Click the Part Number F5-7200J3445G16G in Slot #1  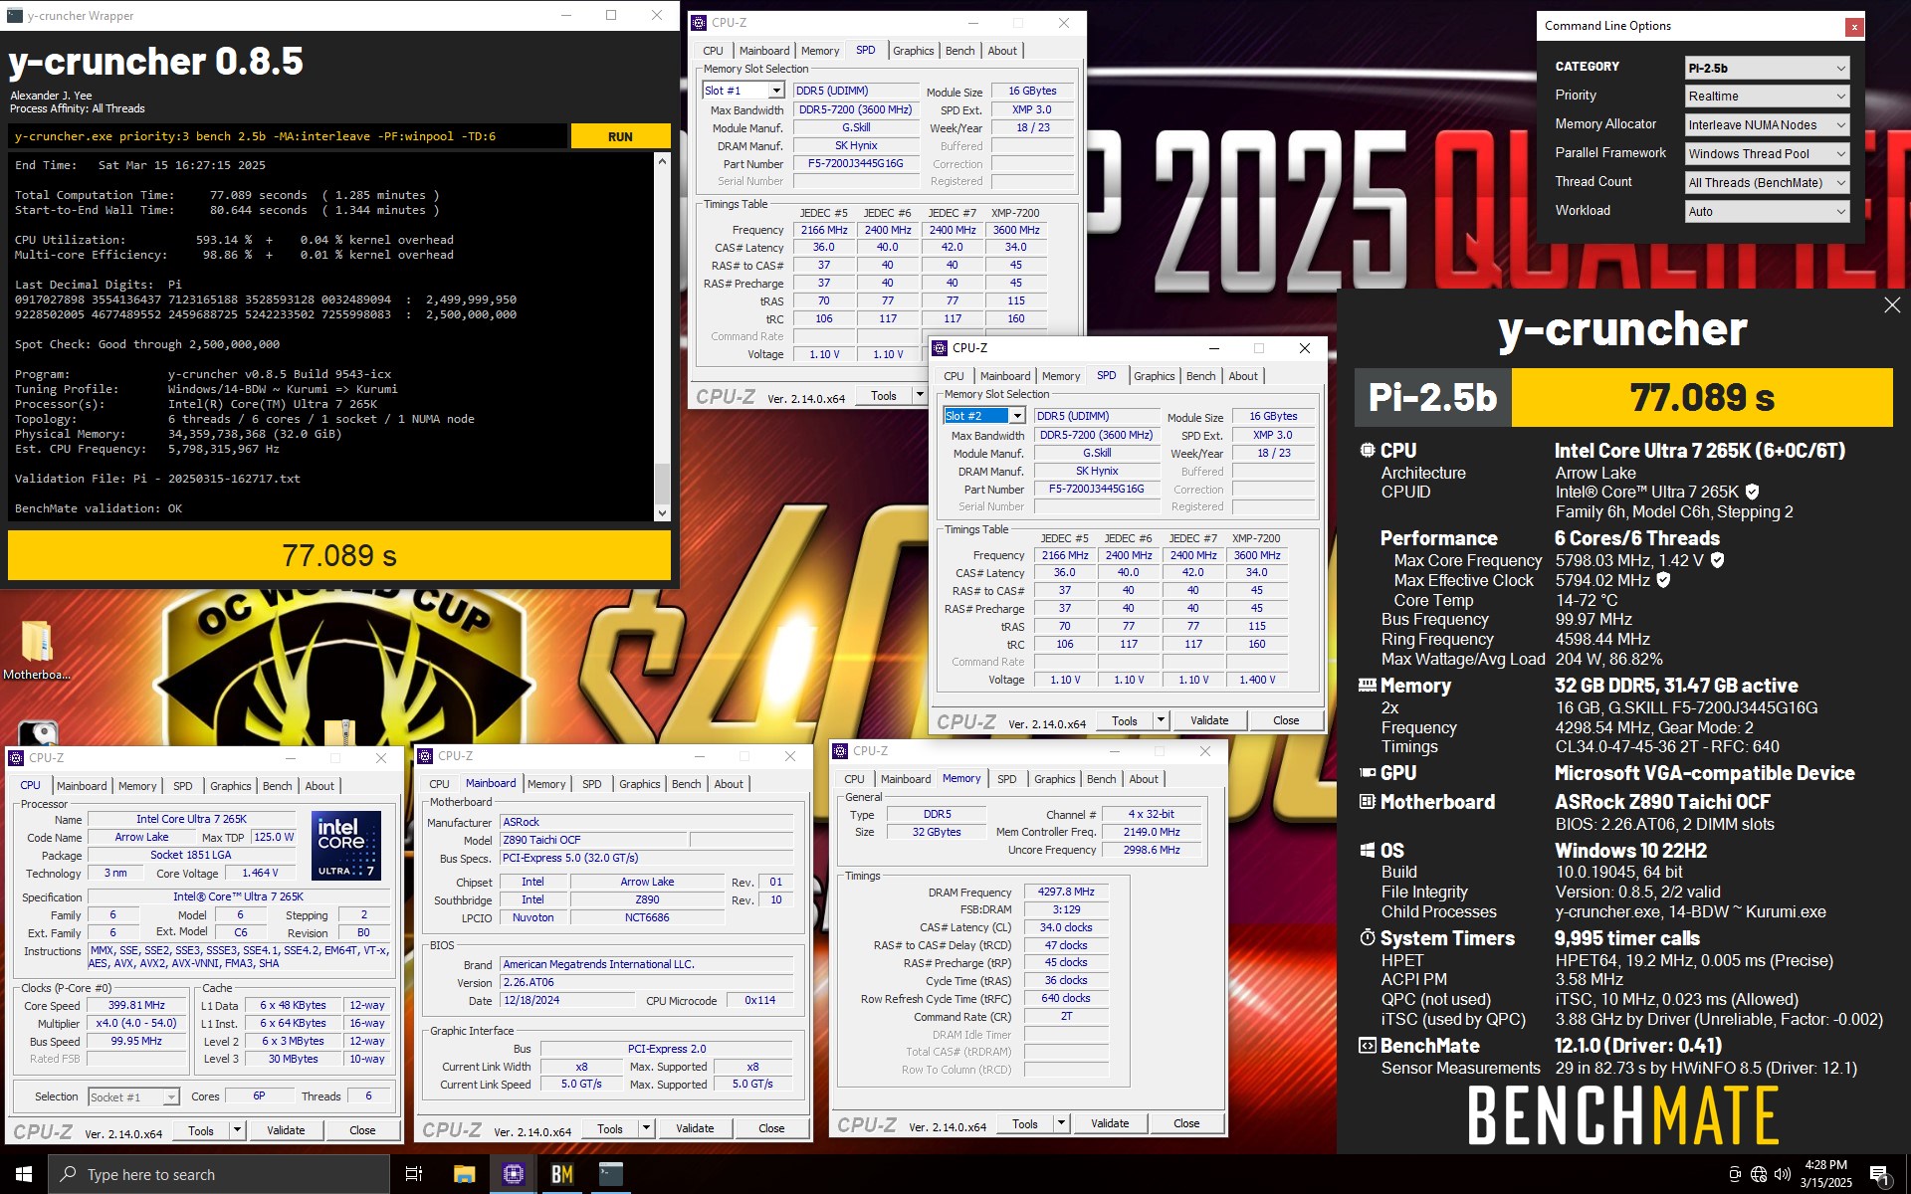tap(856, 164)
